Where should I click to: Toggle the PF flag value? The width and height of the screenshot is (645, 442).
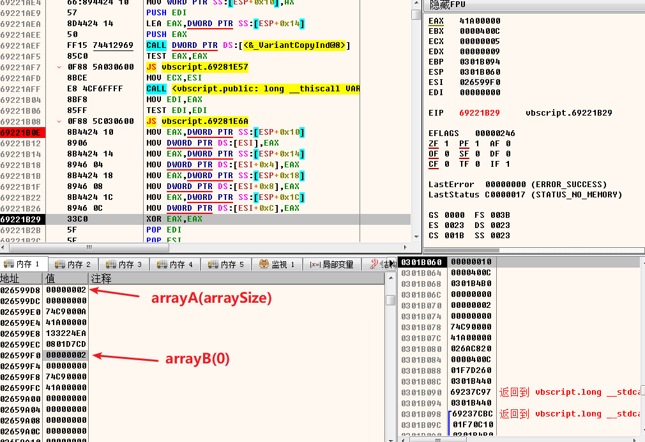tap(477, 144)
